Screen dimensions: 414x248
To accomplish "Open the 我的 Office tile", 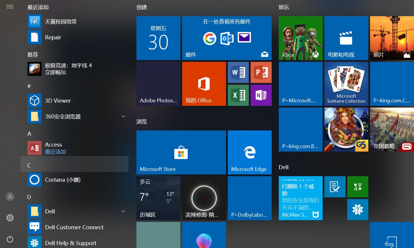I will coord(204,84).
